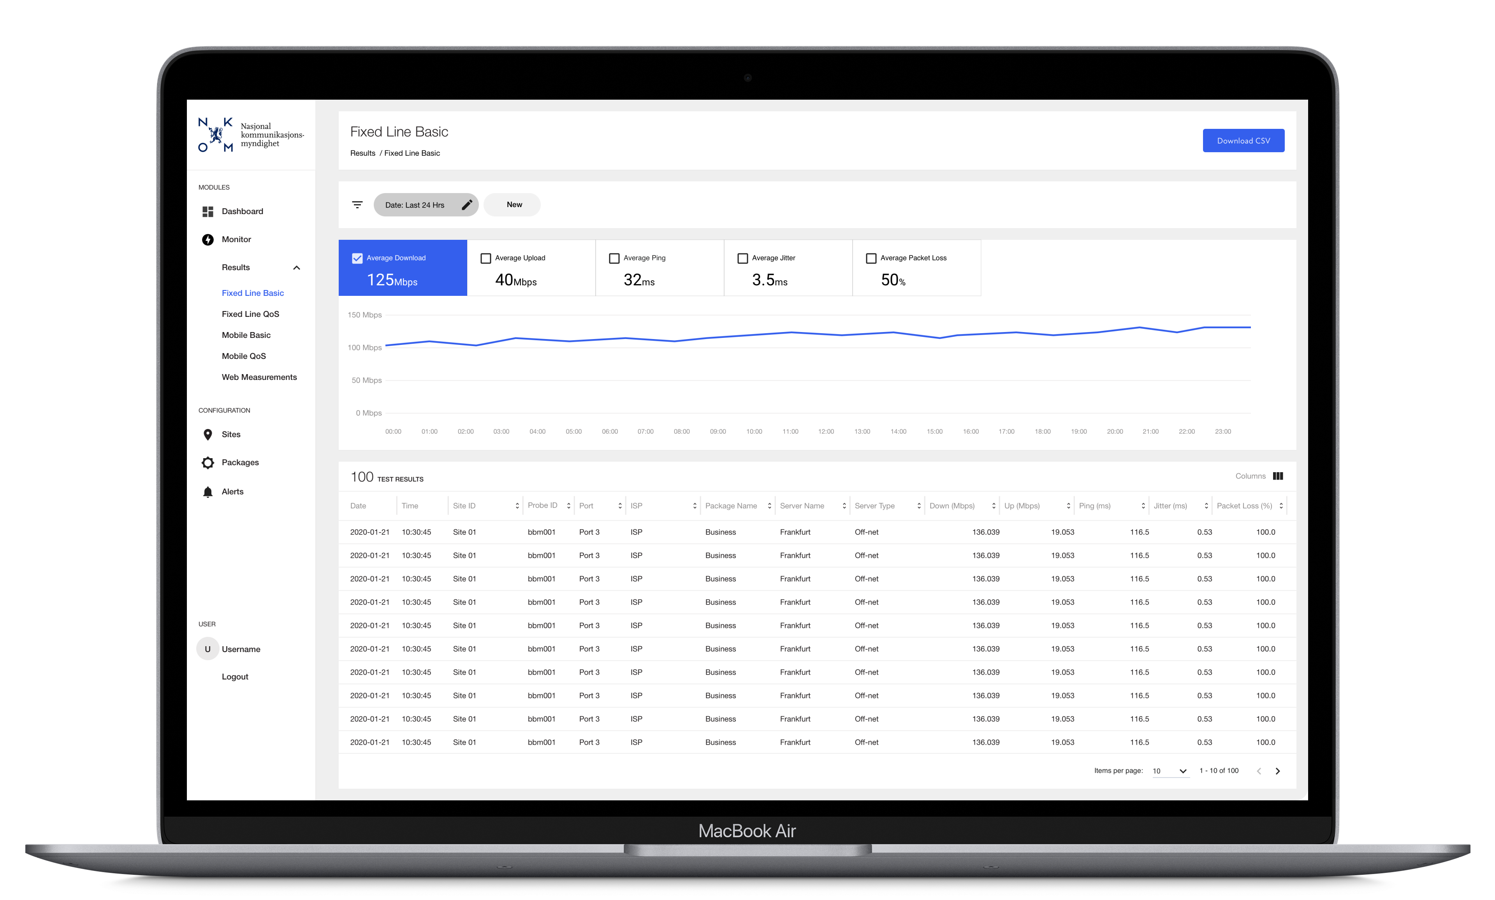Click the Packages gear icon
The height and width of the screenshot is (900, 1495).
pos(208,463)
